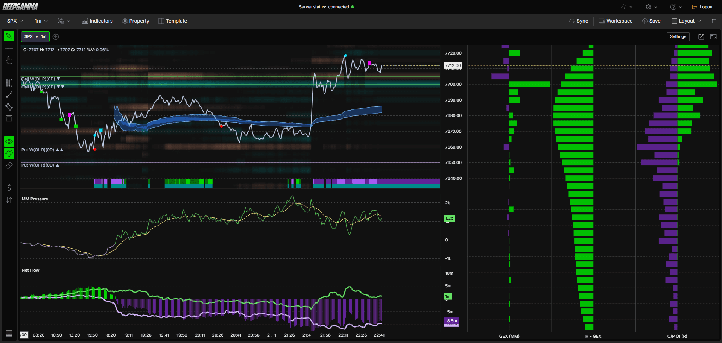Pop out the chart panel in new window
Viewport: 722px width, 343px height.
[701, 36]
